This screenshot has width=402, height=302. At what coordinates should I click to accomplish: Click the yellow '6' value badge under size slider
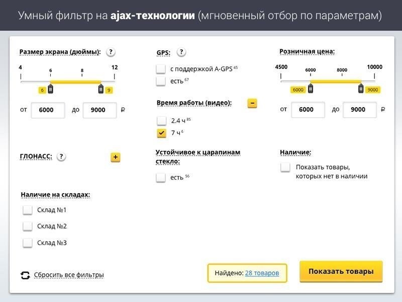42,90
